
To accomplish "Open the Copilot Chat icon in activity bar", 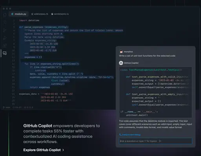I will coord(5,53).
